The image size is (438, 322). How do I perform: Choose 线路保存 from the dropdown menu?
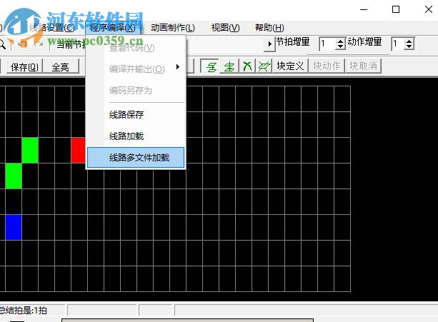coord(136,114)
